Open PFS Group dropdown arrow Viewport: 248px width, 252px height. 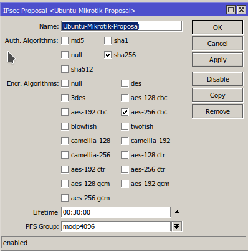pyautogui.click(x=177, y=226)
